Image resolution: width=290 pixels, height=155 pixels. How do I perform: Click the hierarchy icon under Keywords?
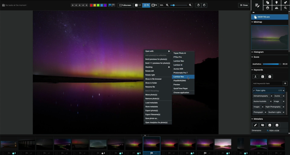tap(255, 77)
